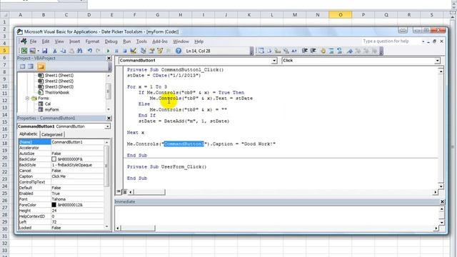Select Sheet1 (Sheet1) in the project tree

coord(59,75)
